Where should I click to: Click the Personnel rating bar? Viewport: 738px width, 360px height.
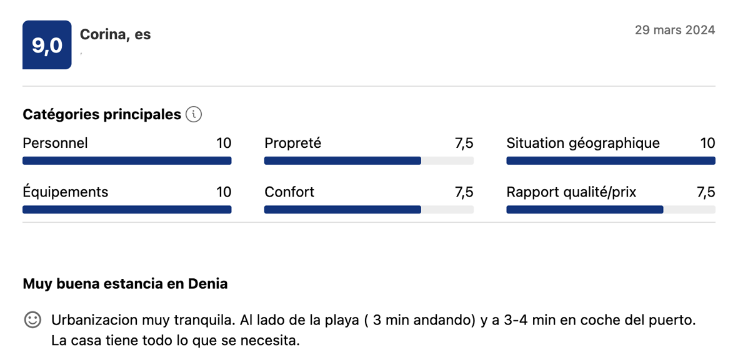coord(127,161)
